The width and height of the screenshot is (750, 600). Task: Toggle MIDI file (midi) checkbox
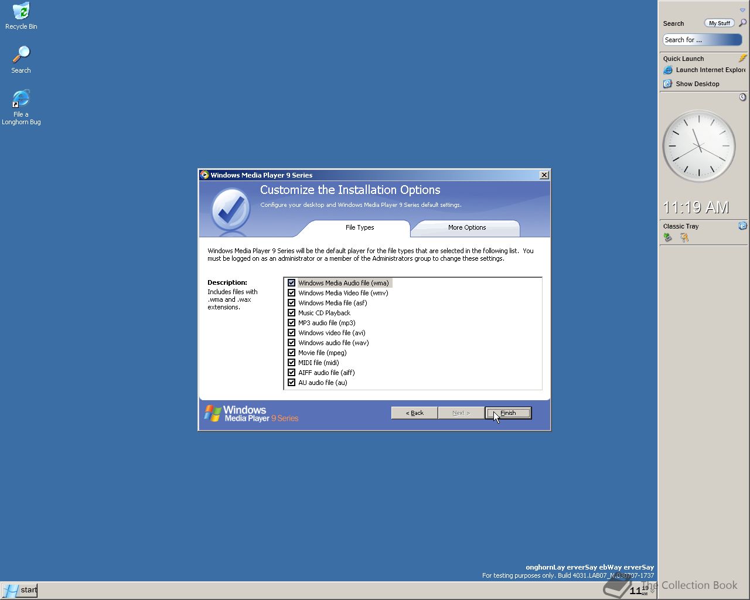click(291, 363)
